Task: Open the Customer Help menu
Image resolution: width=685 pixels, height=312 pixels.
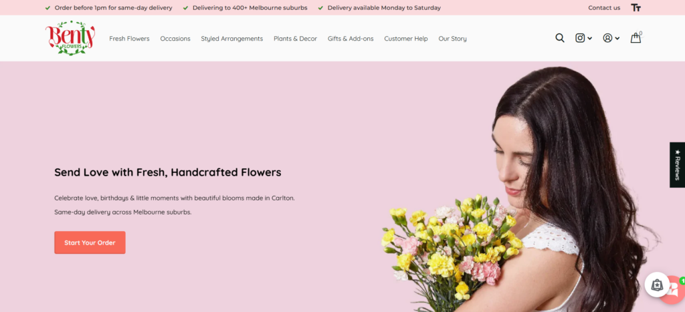Action: click(405, 39)
